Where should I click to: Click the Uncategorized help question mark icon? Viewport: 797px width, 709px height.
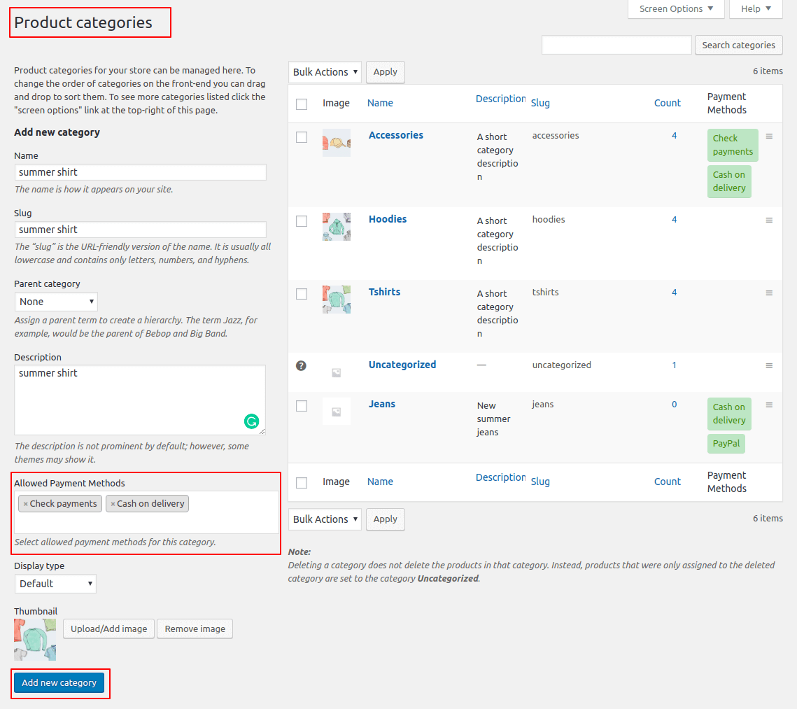coord(302,365)
